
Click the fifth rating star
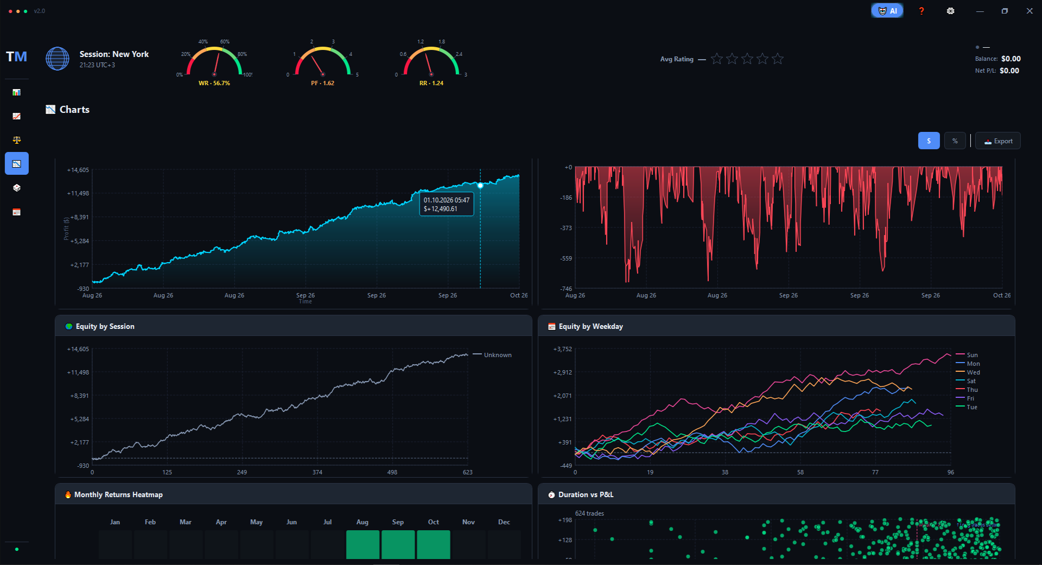[x=778, y=59]
